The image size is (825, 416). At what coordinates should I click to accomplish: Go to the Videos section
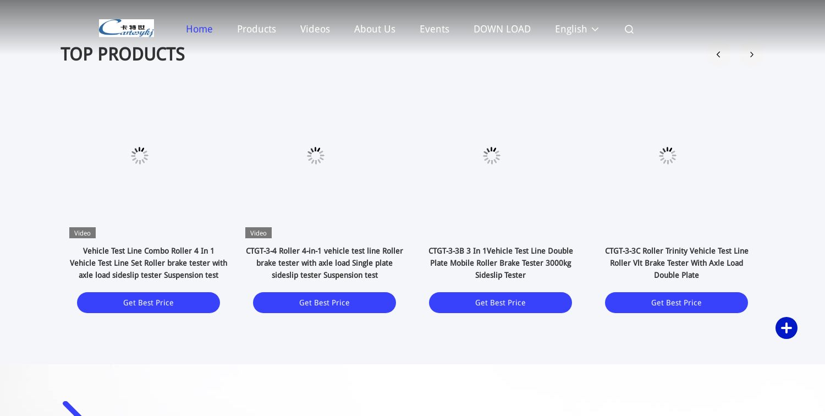pyautogui.click(x=315, y=29)
